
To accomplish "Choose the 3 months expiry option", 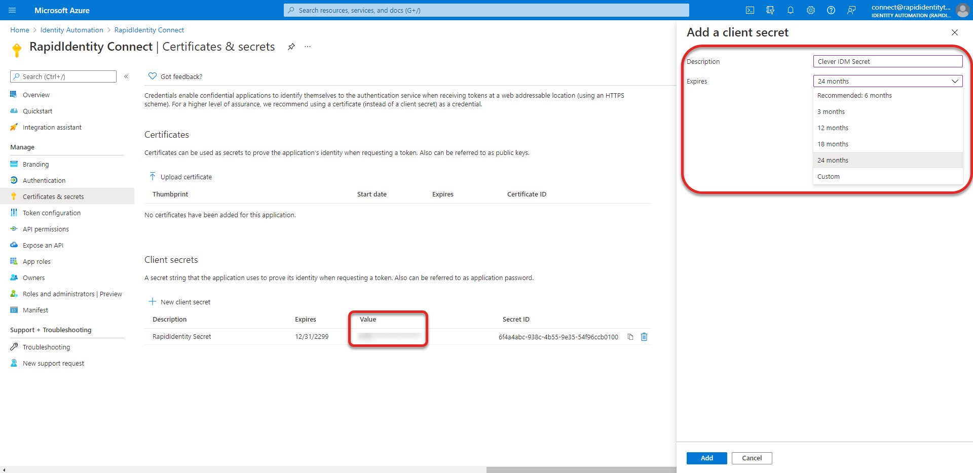I will pos(888,111).
